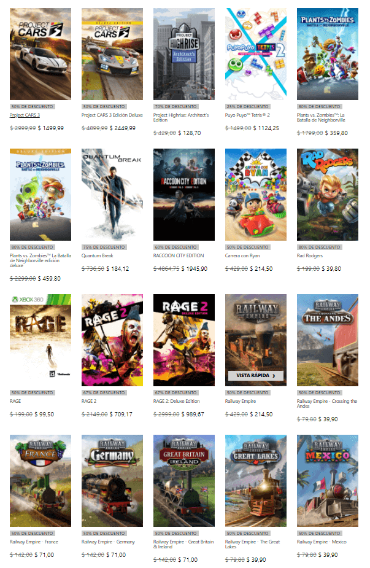Select the Carrera con Ryan cover image
The image size is (370, 568).
tap(256, 195)
